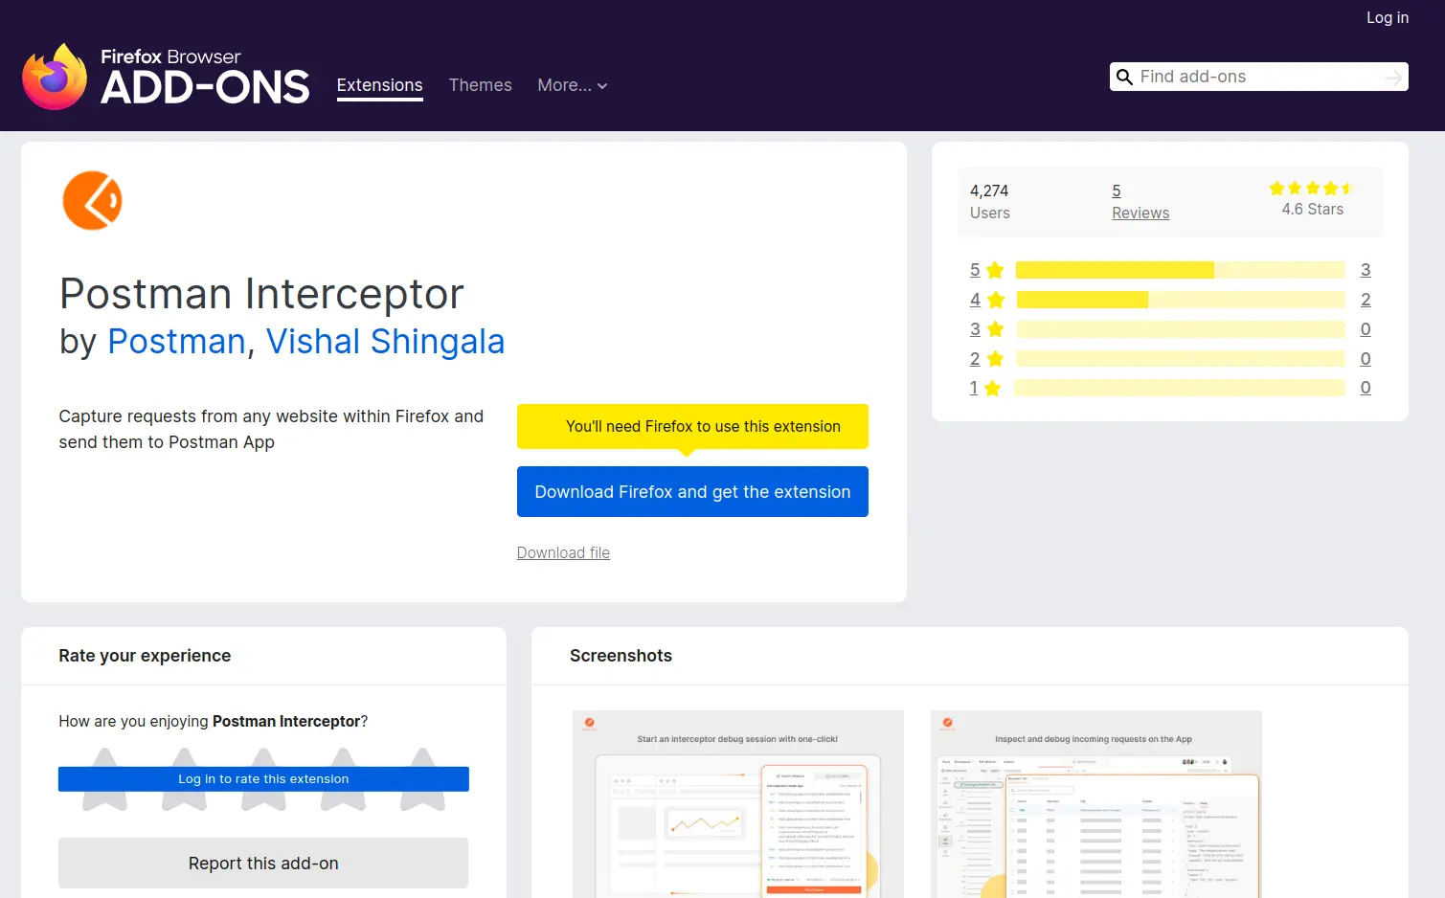Image resolution: width=1445 pixels, height=898 pixels.
Task: Click the 5-star rating bar
Action: click(x=1180, y=270)
